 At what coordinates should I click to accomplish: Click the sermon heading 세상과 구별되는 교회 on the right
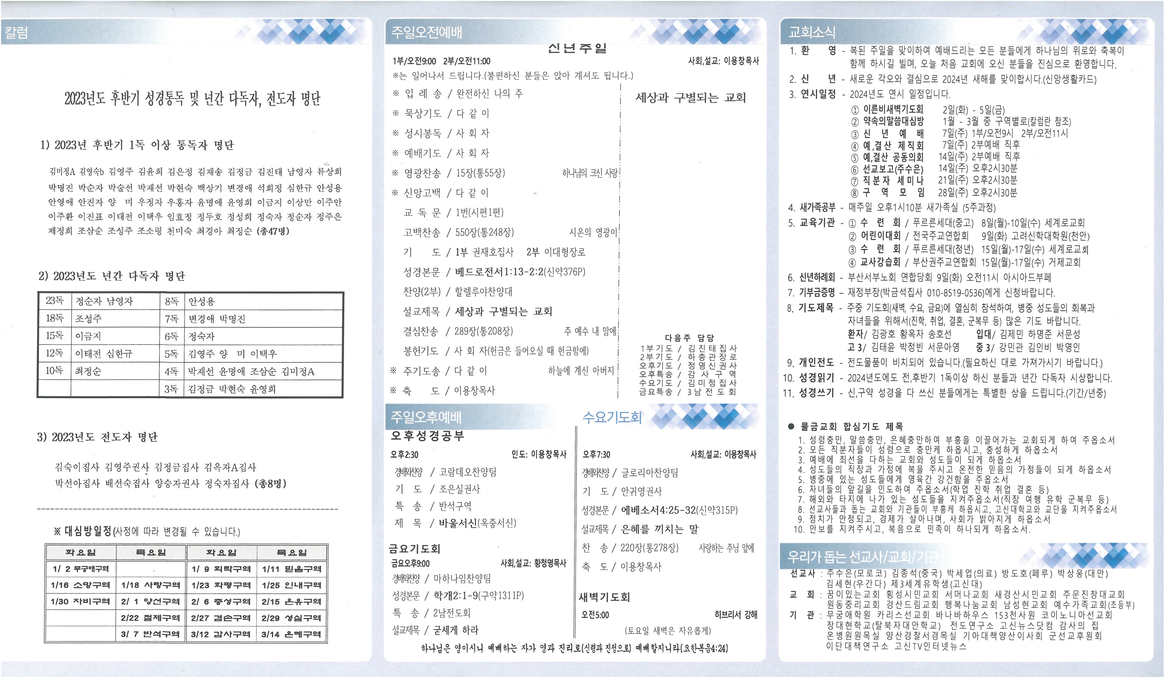690,98
